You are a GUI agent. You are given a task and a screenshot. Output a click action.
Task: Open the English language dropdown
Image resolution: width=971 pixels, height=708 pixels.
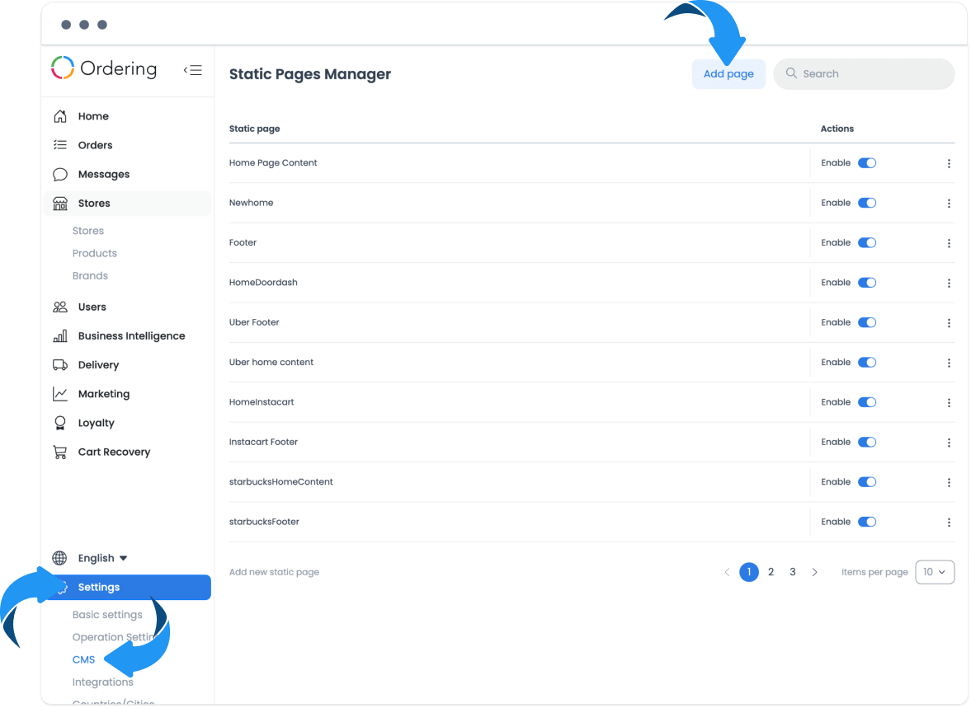pyautogui.click(x=102, y=558)
